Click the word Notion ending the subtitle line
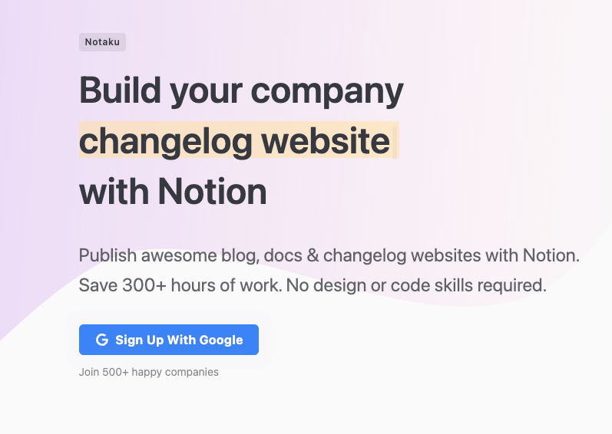Image resolution: width=612 pixels, height=434 pixels. (551, 256)
